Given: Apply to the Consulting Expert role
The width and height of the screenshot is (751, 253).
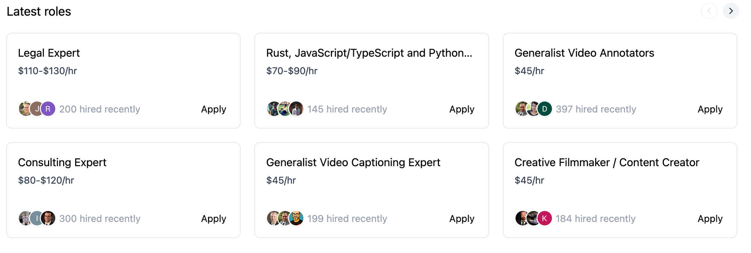Looking at the screenshot, I should point(213,219).
